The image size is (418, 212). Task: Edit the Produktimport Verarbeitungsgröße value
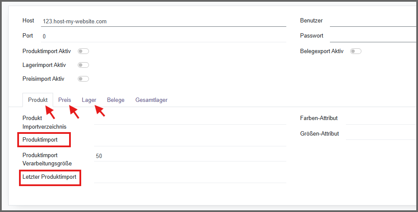[x=190, y=156]
